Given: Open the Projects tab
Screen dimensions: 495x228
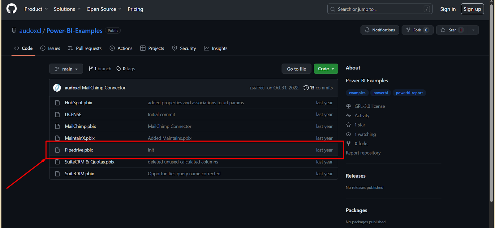Looking at the screenshot, I should (x=152, y=48).
